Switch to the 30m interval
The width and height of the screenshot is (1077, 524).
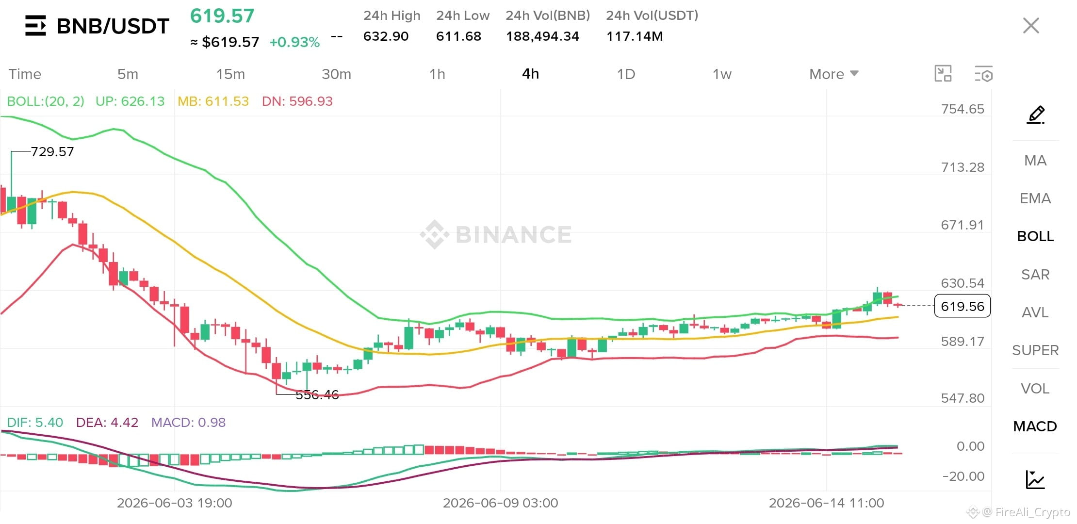pos(336,74)
